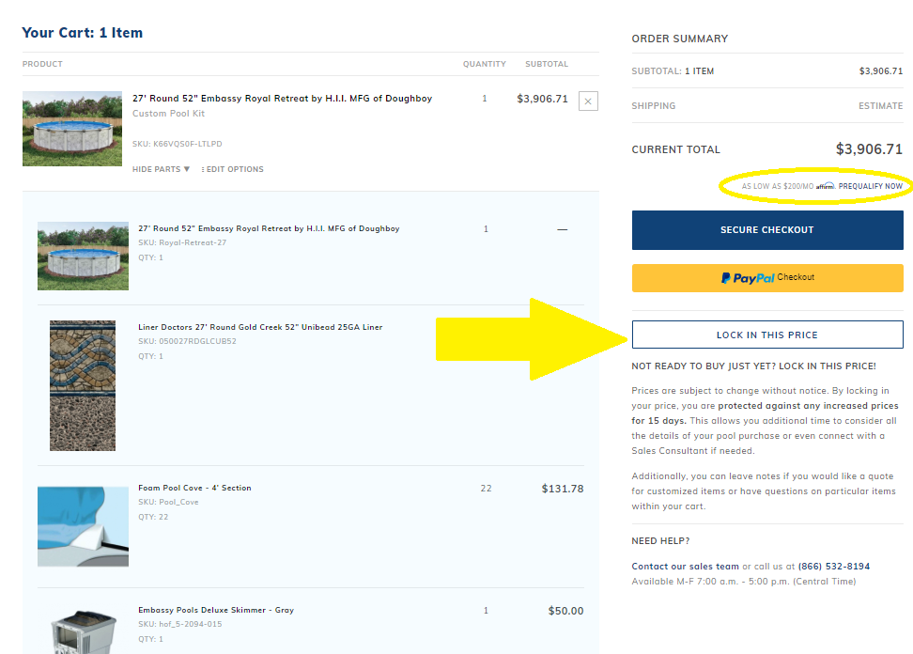Pay using the PayPal Checkout button
Viewport: 913px width, 654px height.
pos(767,278)
